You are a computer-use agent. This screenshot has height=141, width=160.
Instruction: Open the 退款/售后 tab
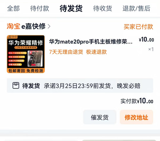tap(137, 8)
